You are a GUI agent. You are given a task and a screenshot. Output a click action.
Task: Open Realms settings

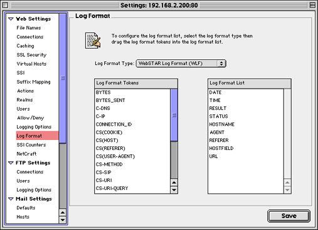[x=24, y=100]
